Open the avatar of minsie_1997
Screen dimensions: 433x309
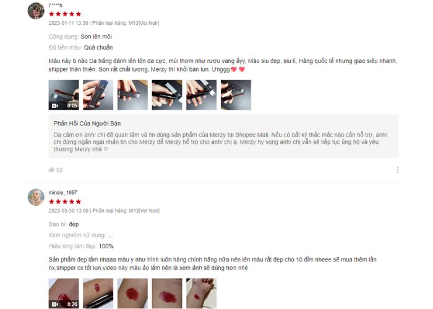click(x=36, y=197)
